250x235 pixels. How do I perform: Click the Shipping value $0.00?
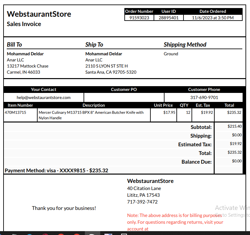click(237, 135)
